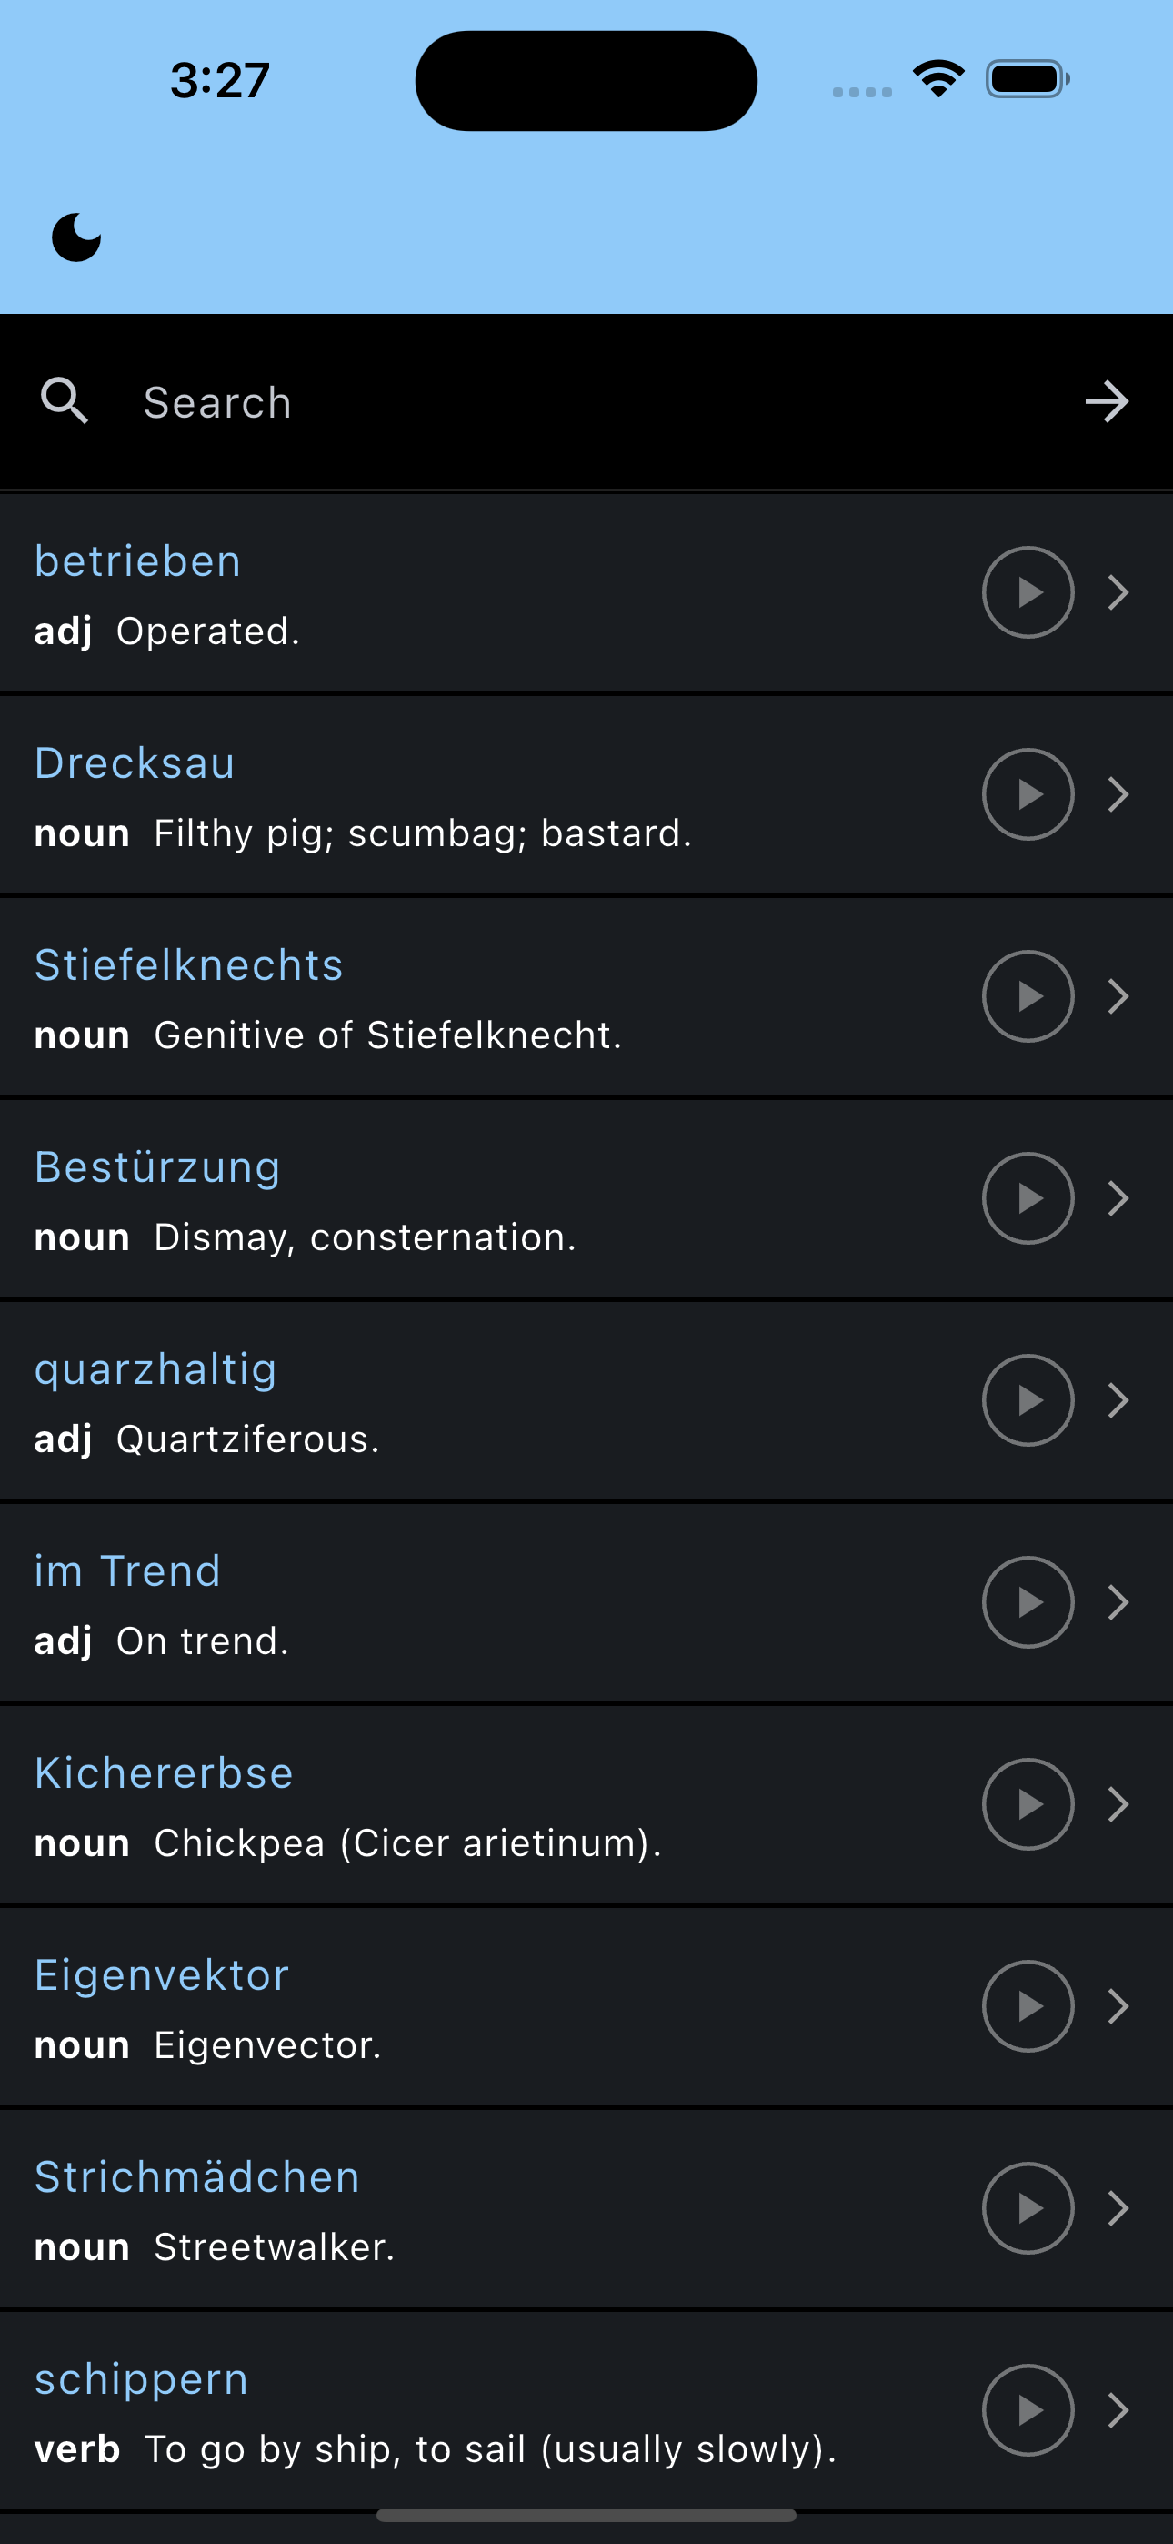Tap the magnifying glass search icon
The width and height of the screenshot is (1173, 2544).
pyautogui.click(x=65, y=401)
